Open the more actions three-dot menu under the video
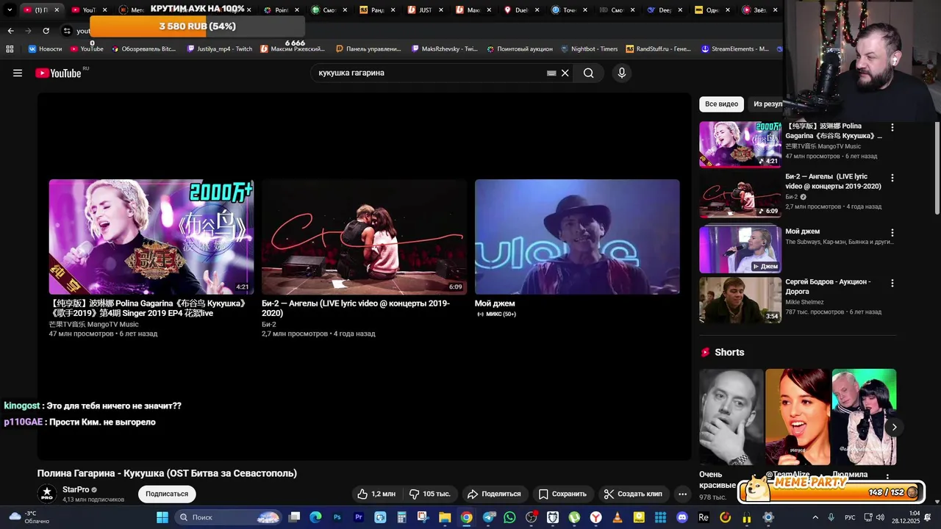This screenshot has height=529, width=941. point(682,494)
